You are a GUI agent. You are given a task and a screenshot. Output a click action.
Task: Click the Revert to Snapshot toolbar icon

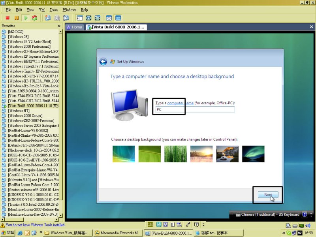tap(57, 18)
